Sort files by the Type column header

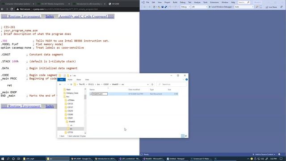click(152, 89)
